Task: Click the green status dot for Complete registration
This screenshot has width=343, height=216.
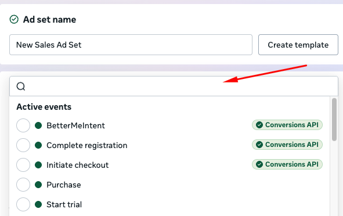Action: [x=38, y=145]
